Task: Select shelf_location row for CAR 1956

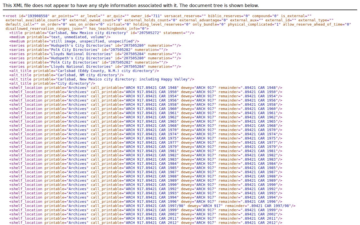Action: point(146,100)
